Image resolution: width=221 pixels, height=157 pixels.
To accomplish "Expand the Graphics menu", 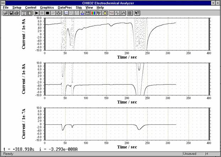I will [x=47, y=7].
